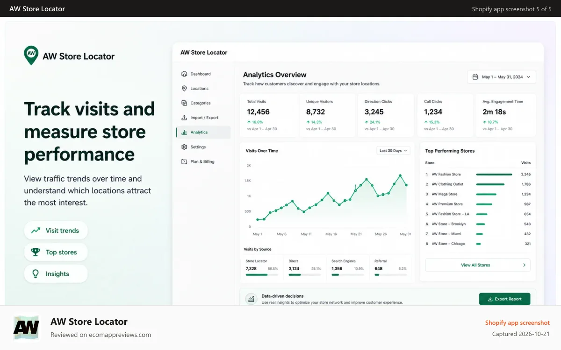
Task: Click the Visits Over Time chart title
Action: click(x=262, y=151)
